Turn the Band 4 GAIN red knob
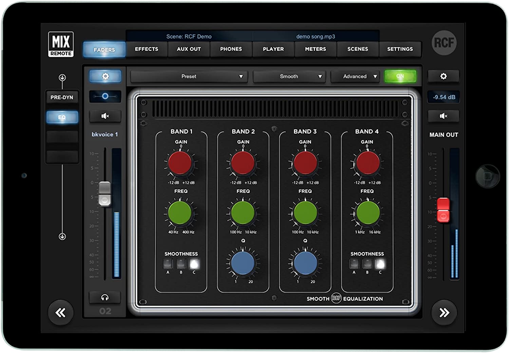 367,163
